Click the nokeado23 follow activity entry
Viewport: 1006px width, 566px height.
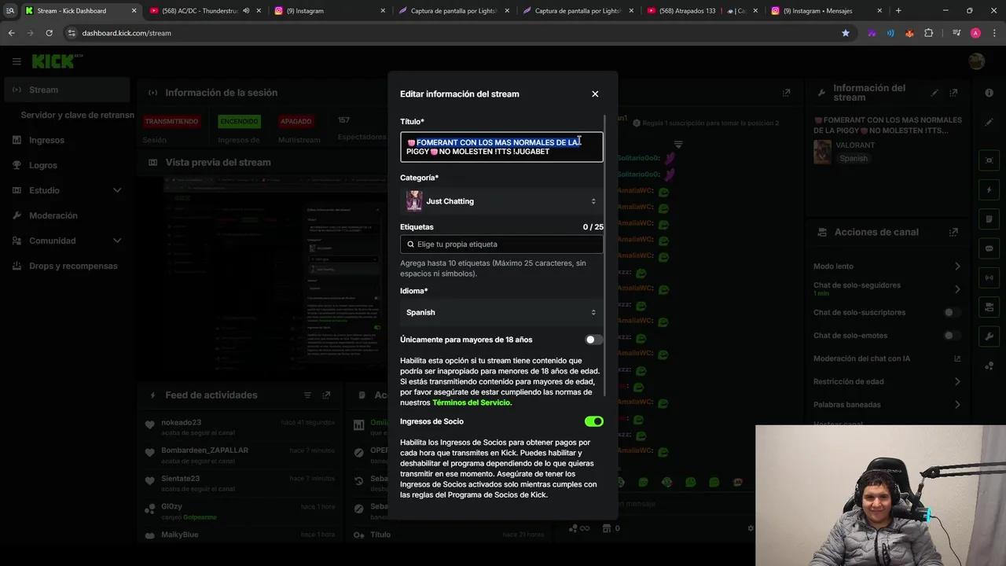coord(240,427)
